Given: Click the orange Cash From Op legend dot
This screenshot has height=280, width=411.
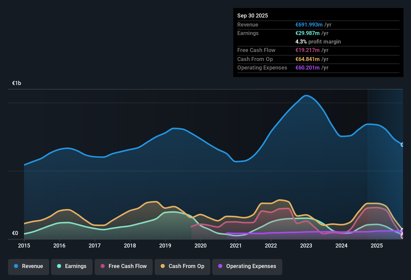Looking at the screenshot, I should [x=163, y=266].
